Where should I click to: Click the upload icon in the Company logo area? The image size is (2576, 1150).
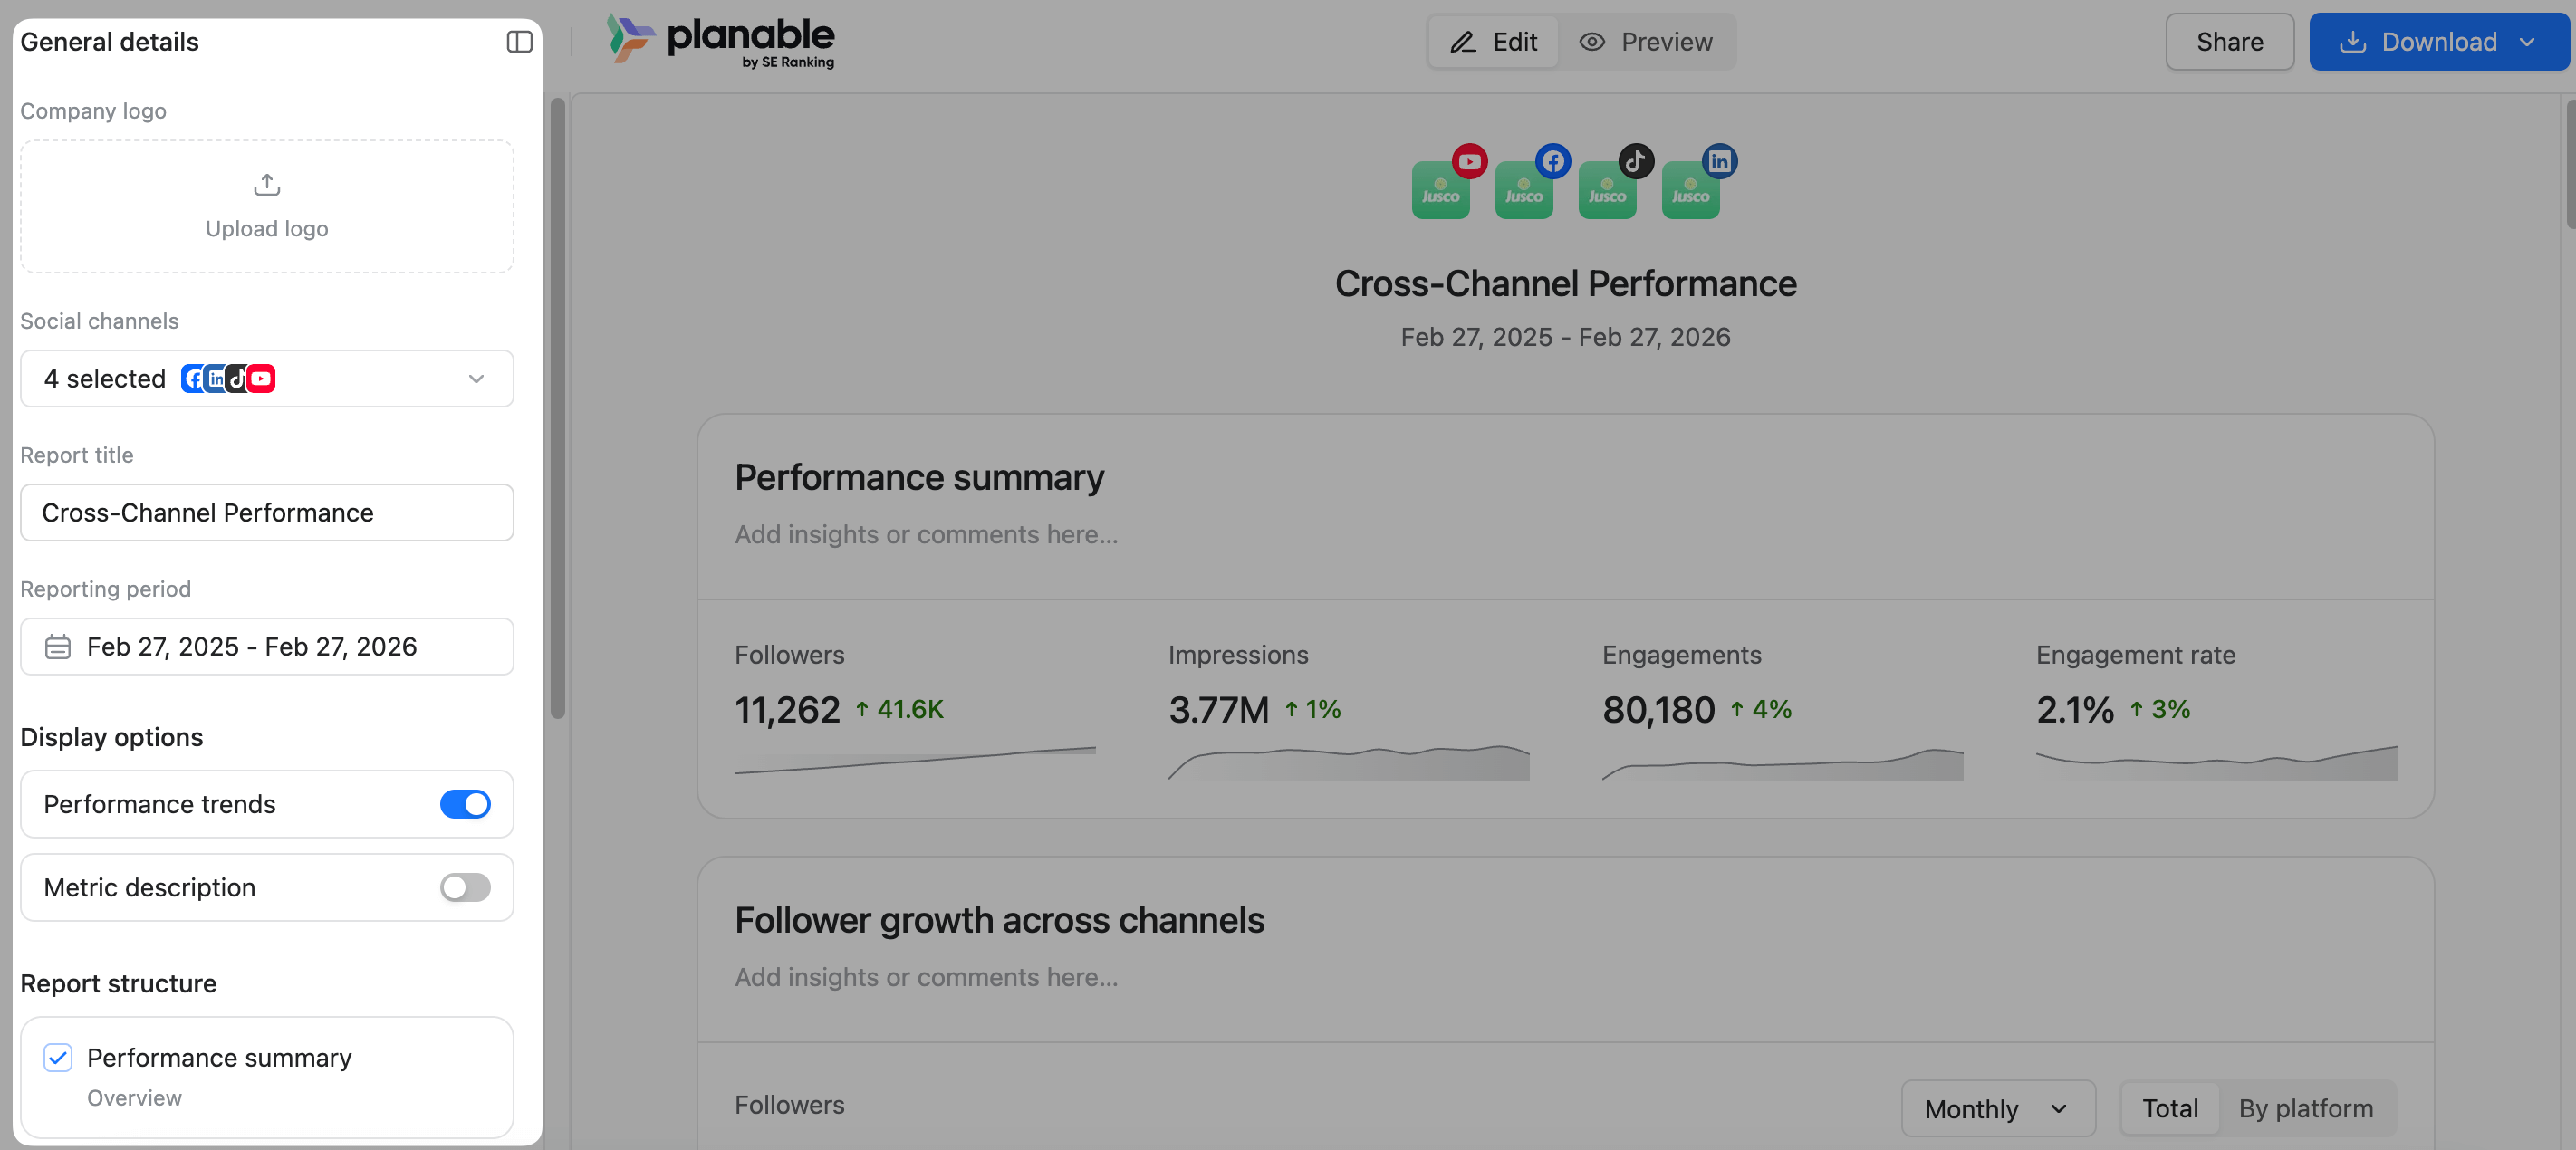(x=266, y=185)
